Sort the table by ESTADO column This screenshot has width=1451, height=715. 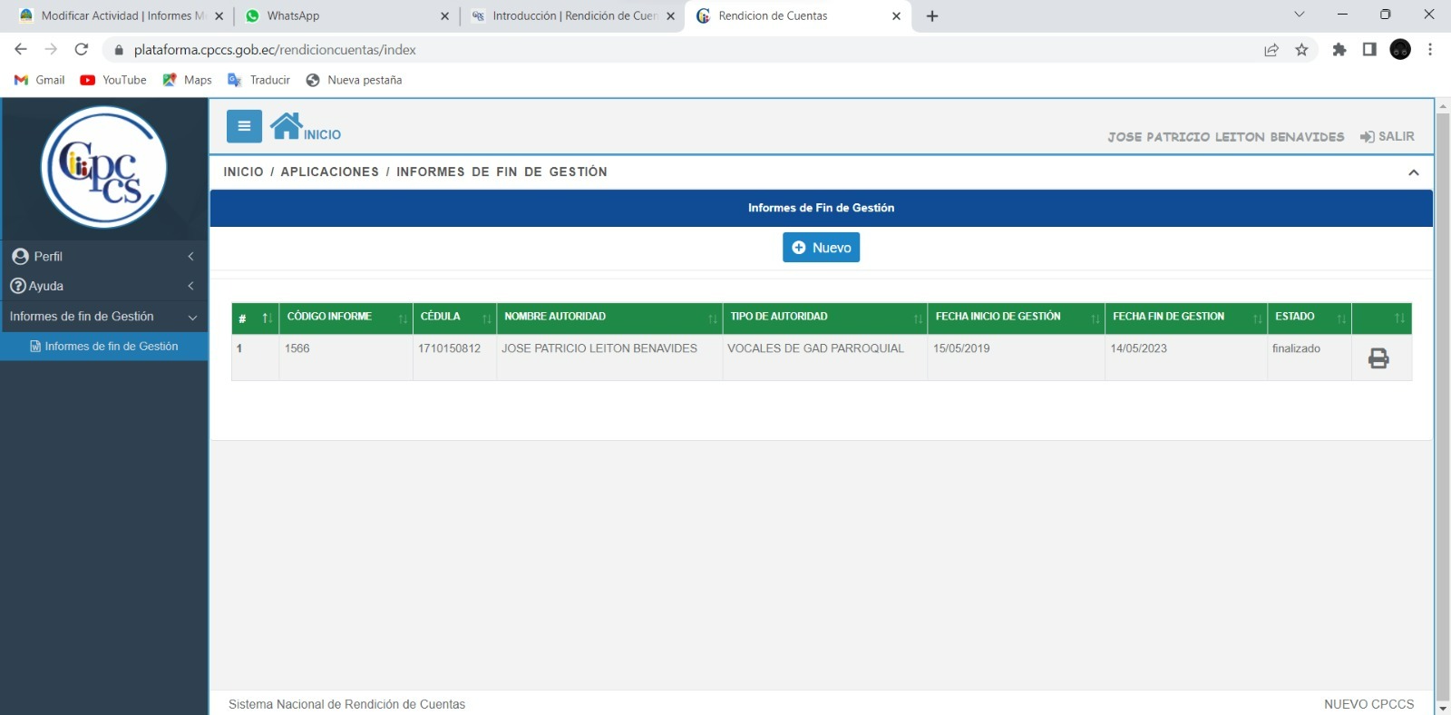click(1309, 318)
